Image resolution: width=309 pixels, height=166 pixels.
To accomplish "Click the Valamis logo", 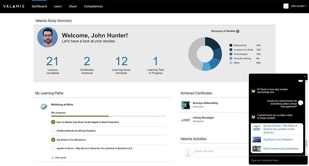I will tap(14, 6).
